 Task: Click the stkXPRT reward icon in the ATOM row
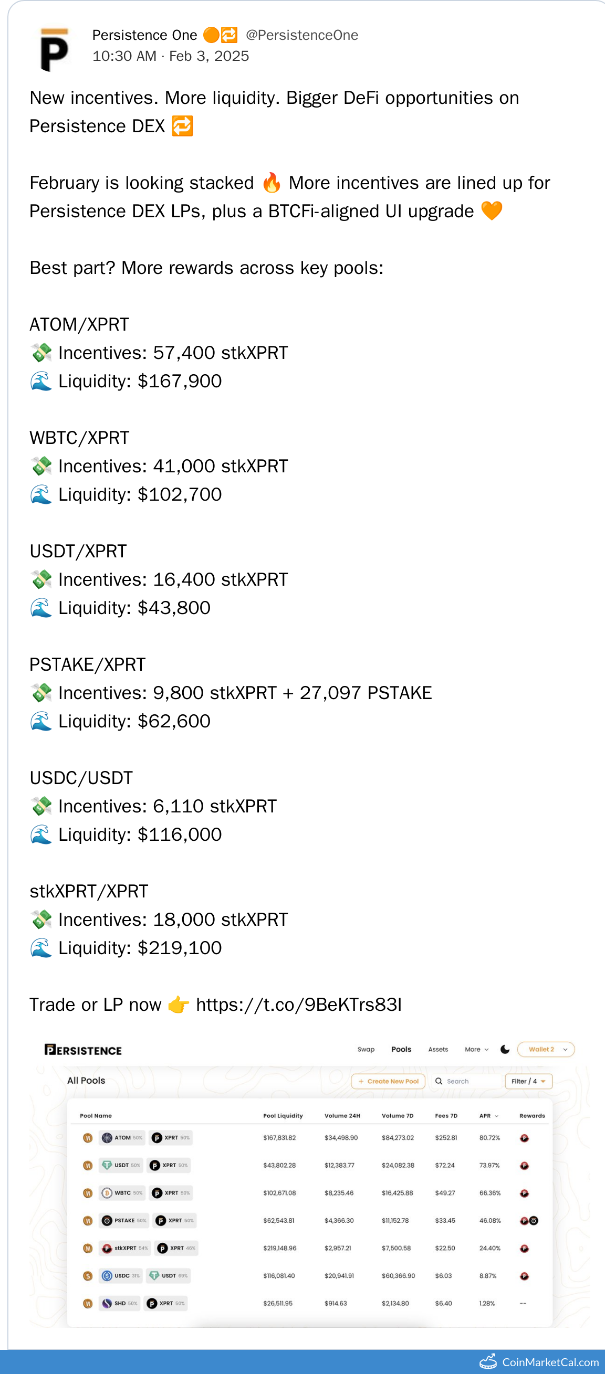point(525,1138)
